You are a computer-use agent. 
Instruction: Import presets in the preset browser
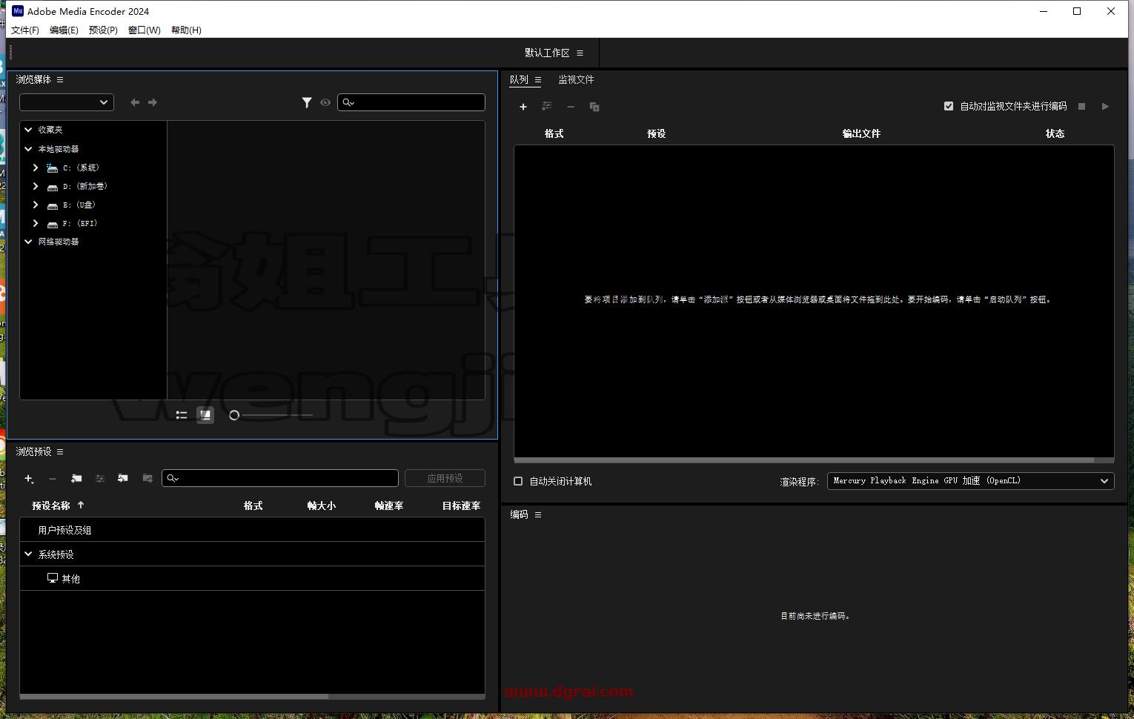click(x=123, y=479)
